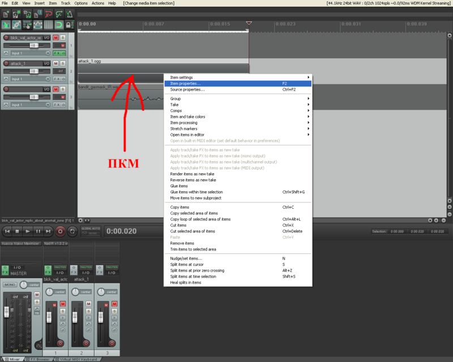Viewport: 453px width, 362px height.
Task: Open the Options menu in menu bar
Action: [x=81, y=3]
